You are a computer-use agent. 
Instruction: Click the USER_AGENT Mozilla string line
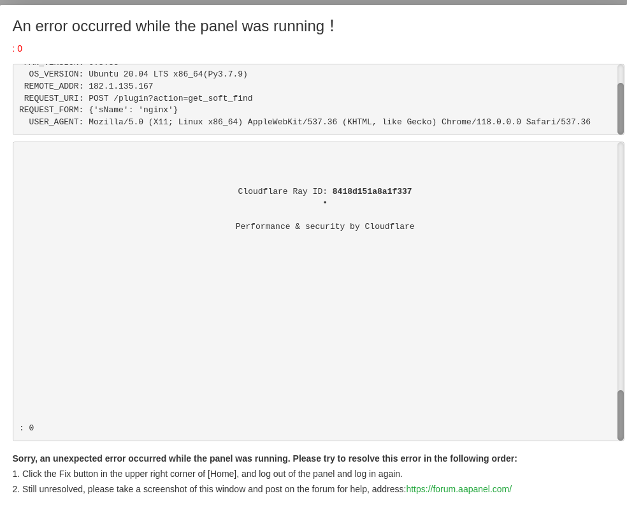pos(339,122)
